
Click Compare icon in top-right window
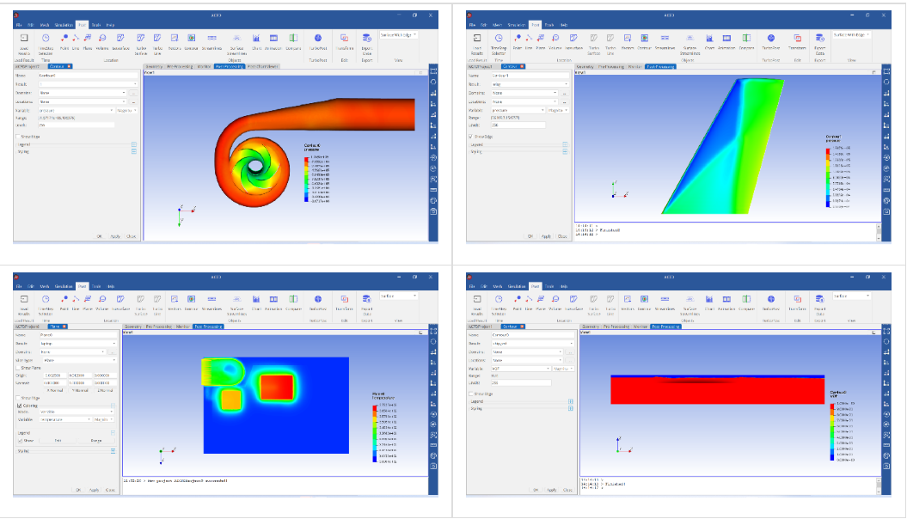(747, 38)
